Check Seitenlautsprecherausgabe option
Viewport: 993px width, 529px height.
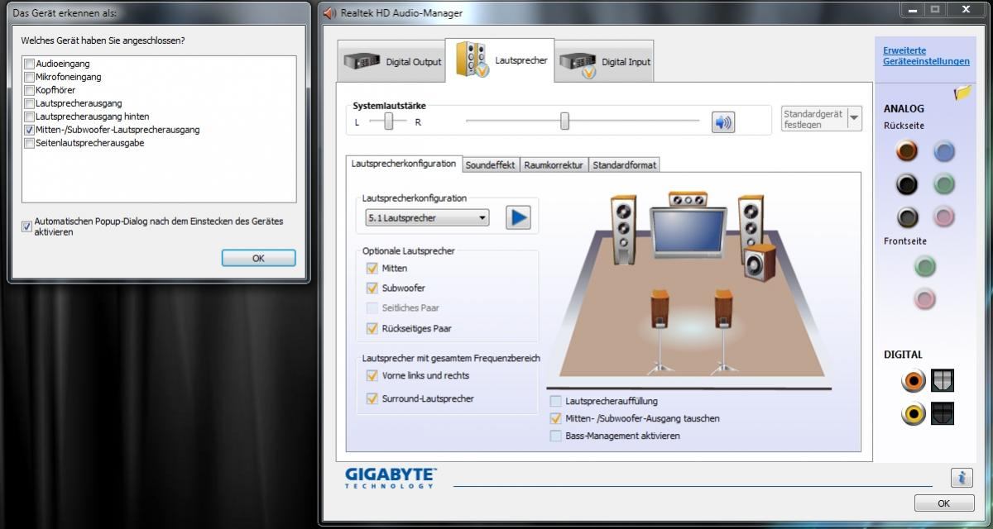tap(30, 143)
